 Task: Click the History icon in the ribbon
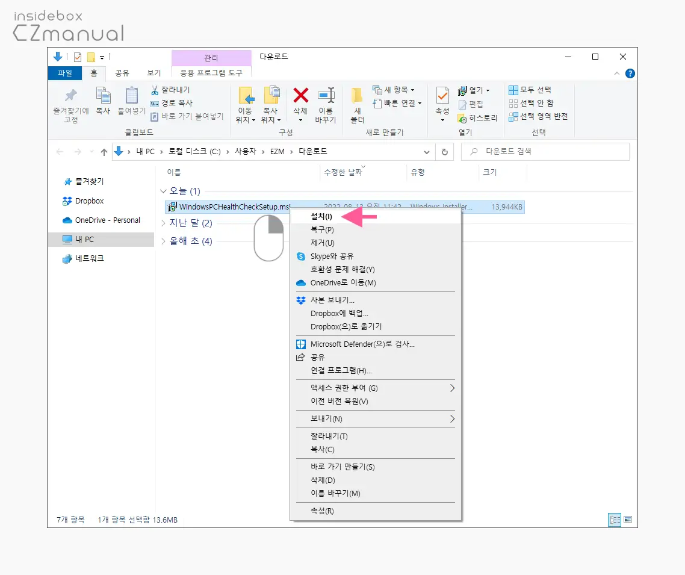462,119
